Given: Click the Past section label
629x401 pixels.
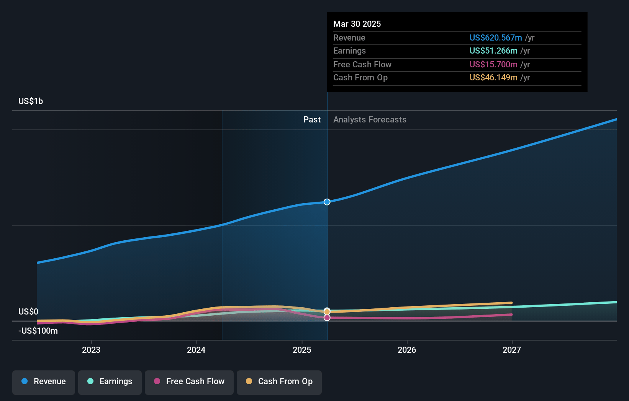Looking at the screenshot, I should click(312, 120).
